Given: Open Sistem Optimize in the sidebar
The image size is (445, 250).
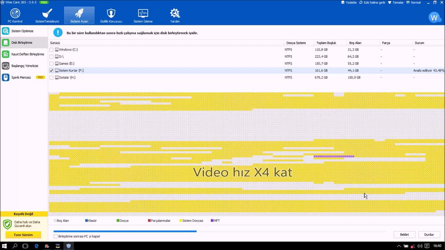Looking at the screenshot, I should click(24, 31).
